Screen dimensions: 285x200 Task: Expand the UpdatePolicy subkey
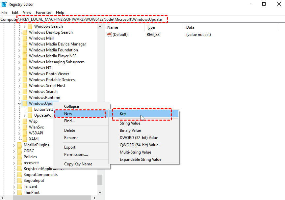pyautogui.click(x=25, y=116)
